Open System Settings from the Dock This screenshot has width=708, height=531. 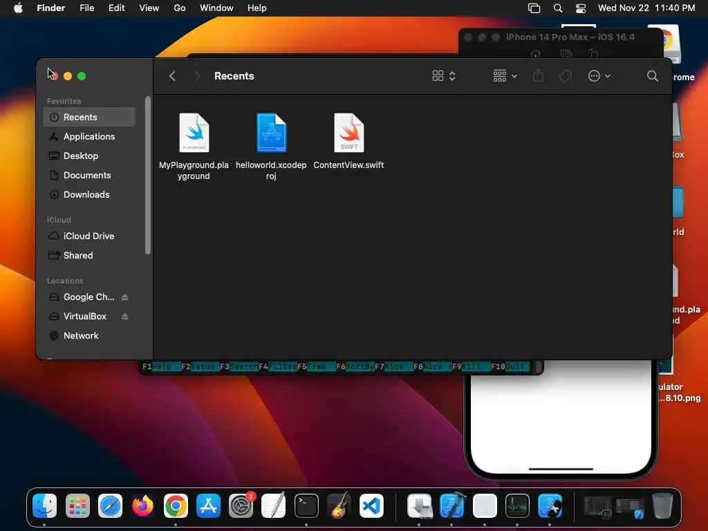[241, 505]
